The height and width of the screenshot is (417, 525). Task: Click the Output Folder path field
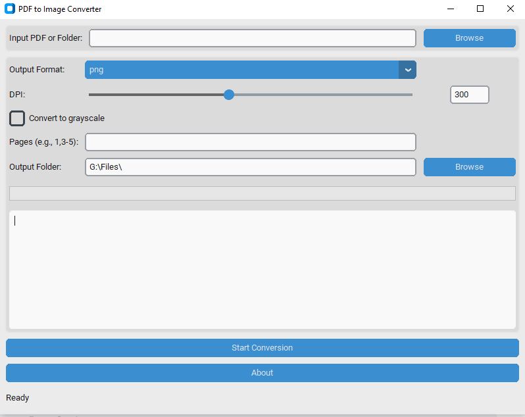[251, 167]
